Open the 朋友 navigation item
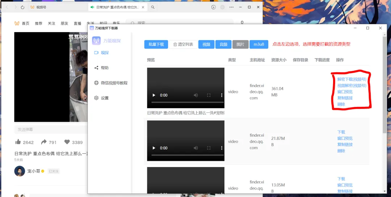 64,23
